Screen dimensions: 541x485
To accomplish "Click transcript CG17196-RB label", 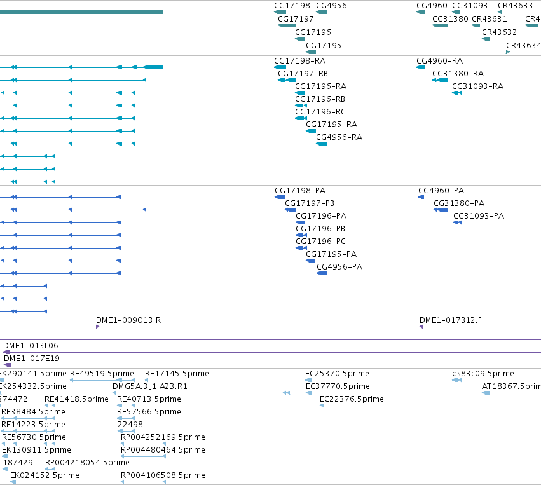I will click(320, 99).
